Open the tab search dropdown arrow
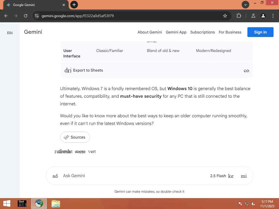The width and height of the screenshot is (279, 209). click(245, 5)
